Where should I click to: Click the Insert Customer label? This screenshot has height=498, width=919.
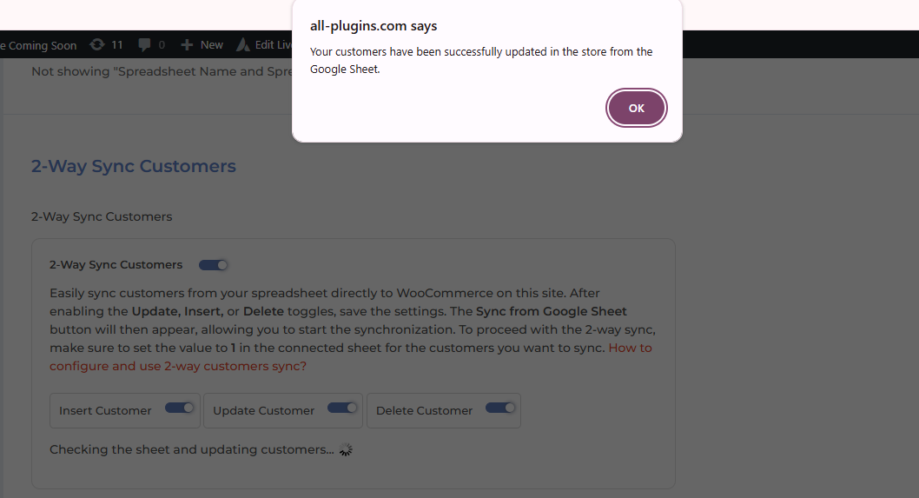pyautogui.click(x=105, y=410)
